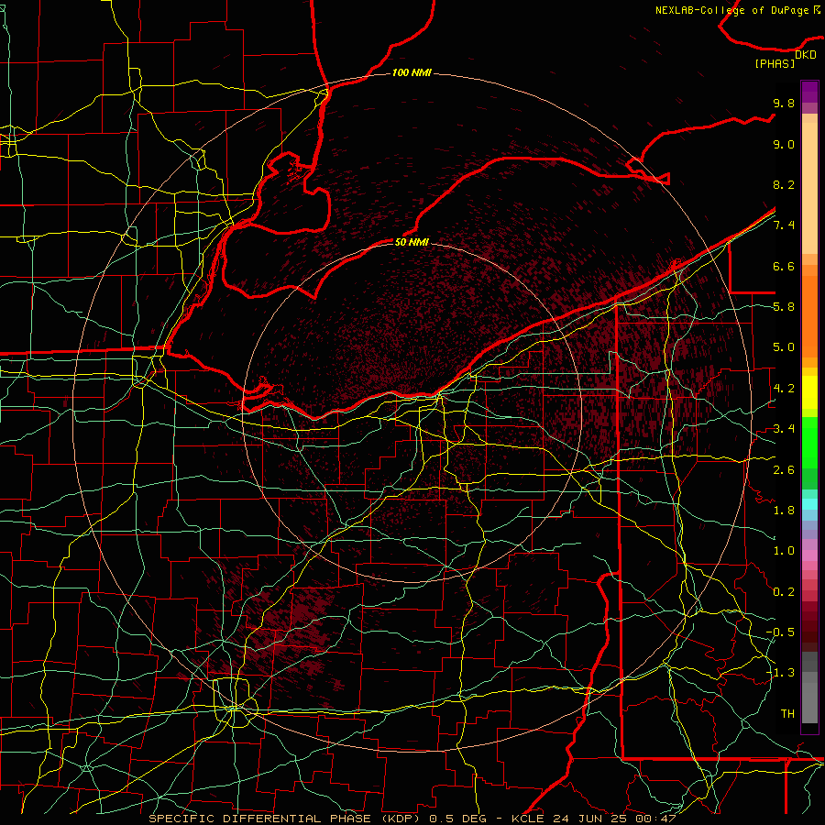Screen dimensions: 825x825
Task: Click the 50 NMI range ring label
Action: click(412, 242)
